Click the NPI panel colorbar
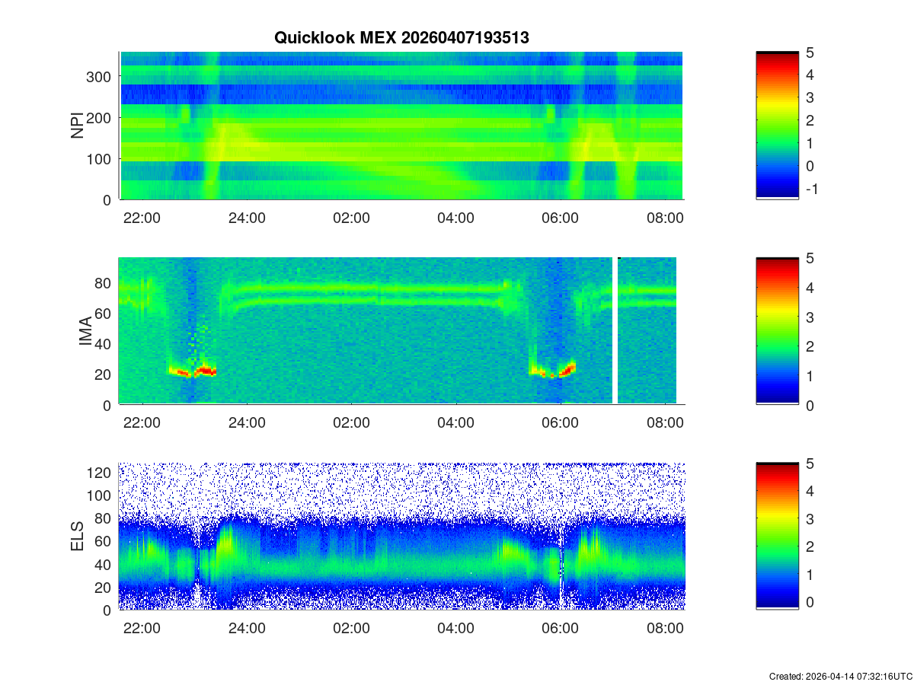 777,126
